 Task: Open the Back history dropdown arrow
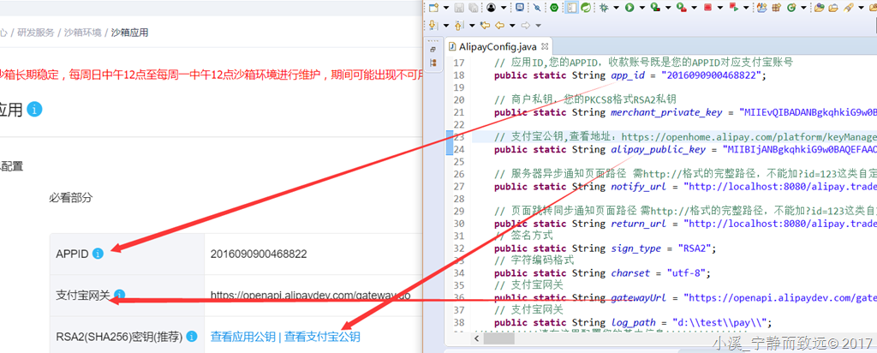click(512, 25)
